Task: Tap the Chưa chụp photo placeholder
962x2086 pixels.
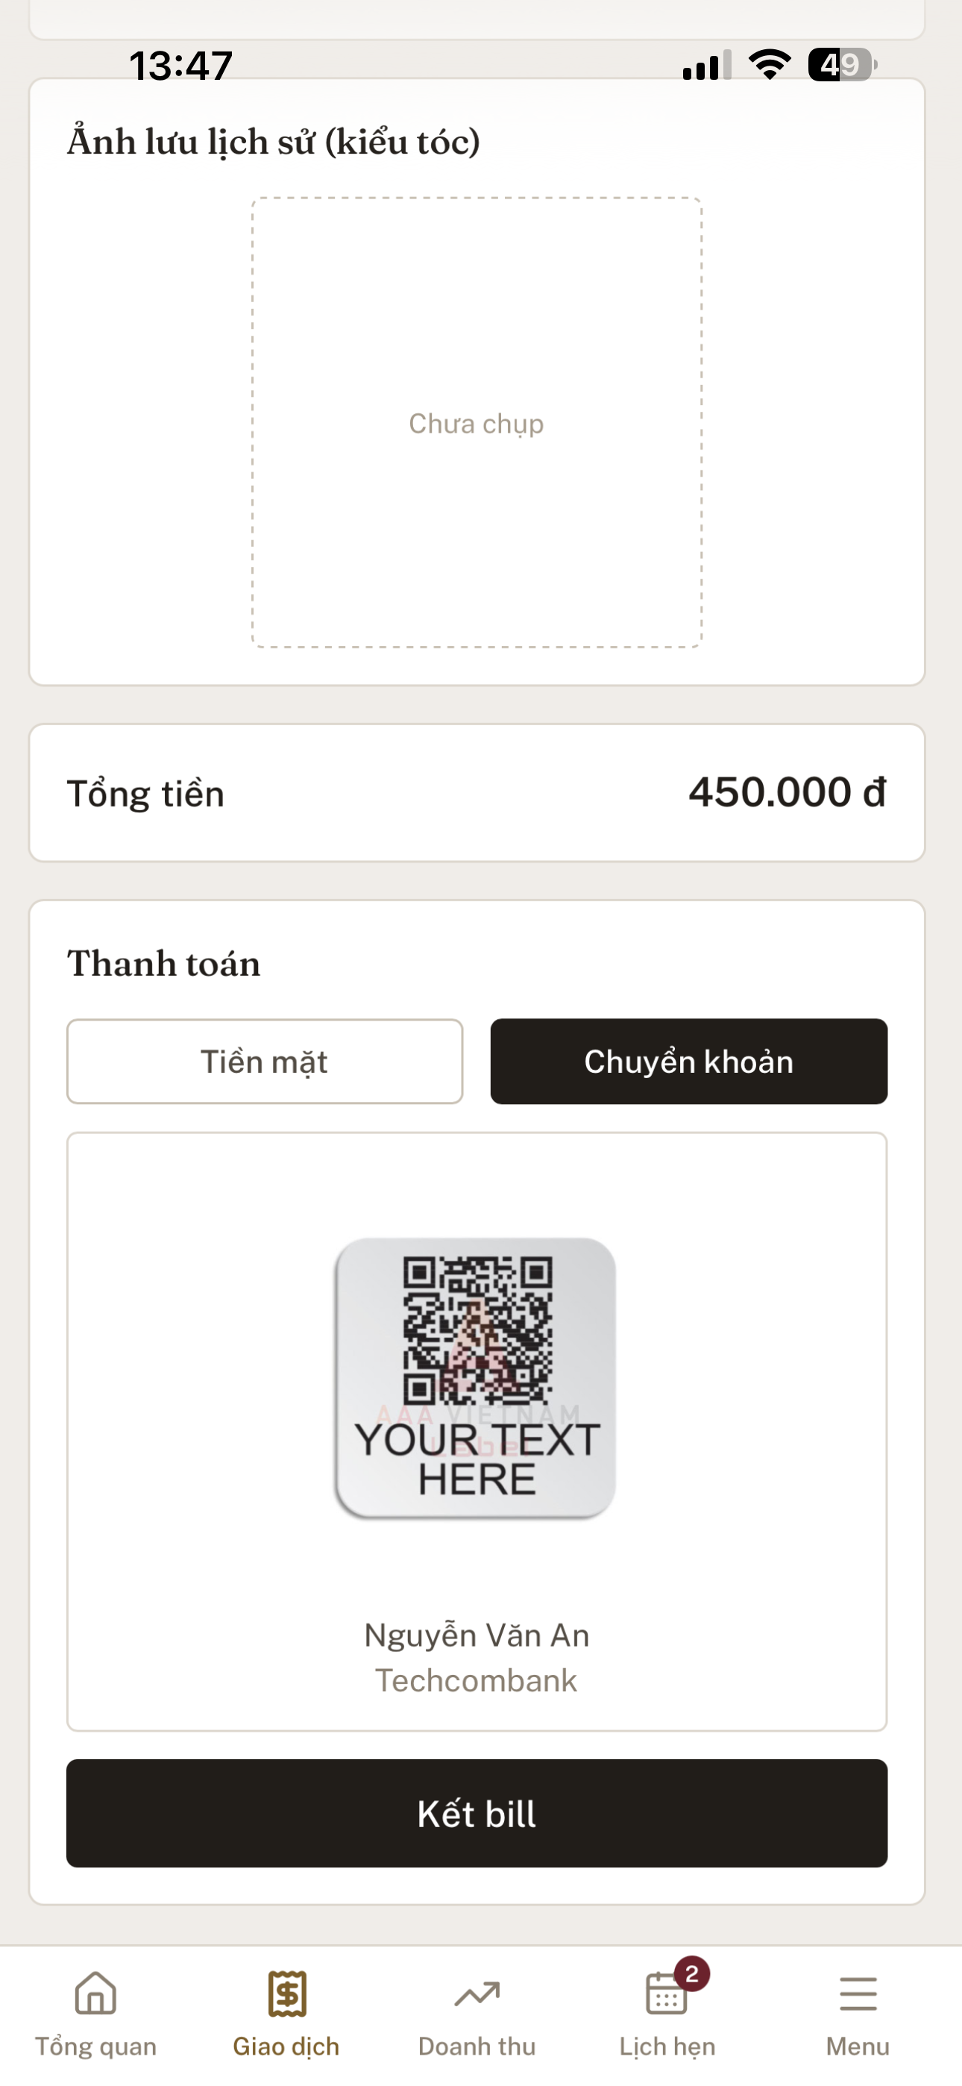Action: point(477,423)
